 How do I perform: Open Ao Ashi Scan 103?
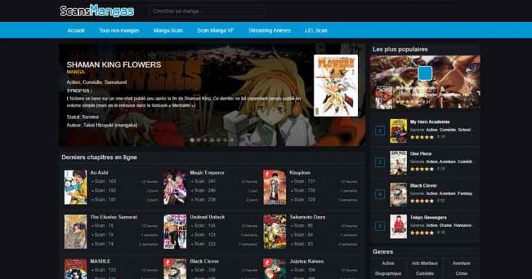click(104, 181)
